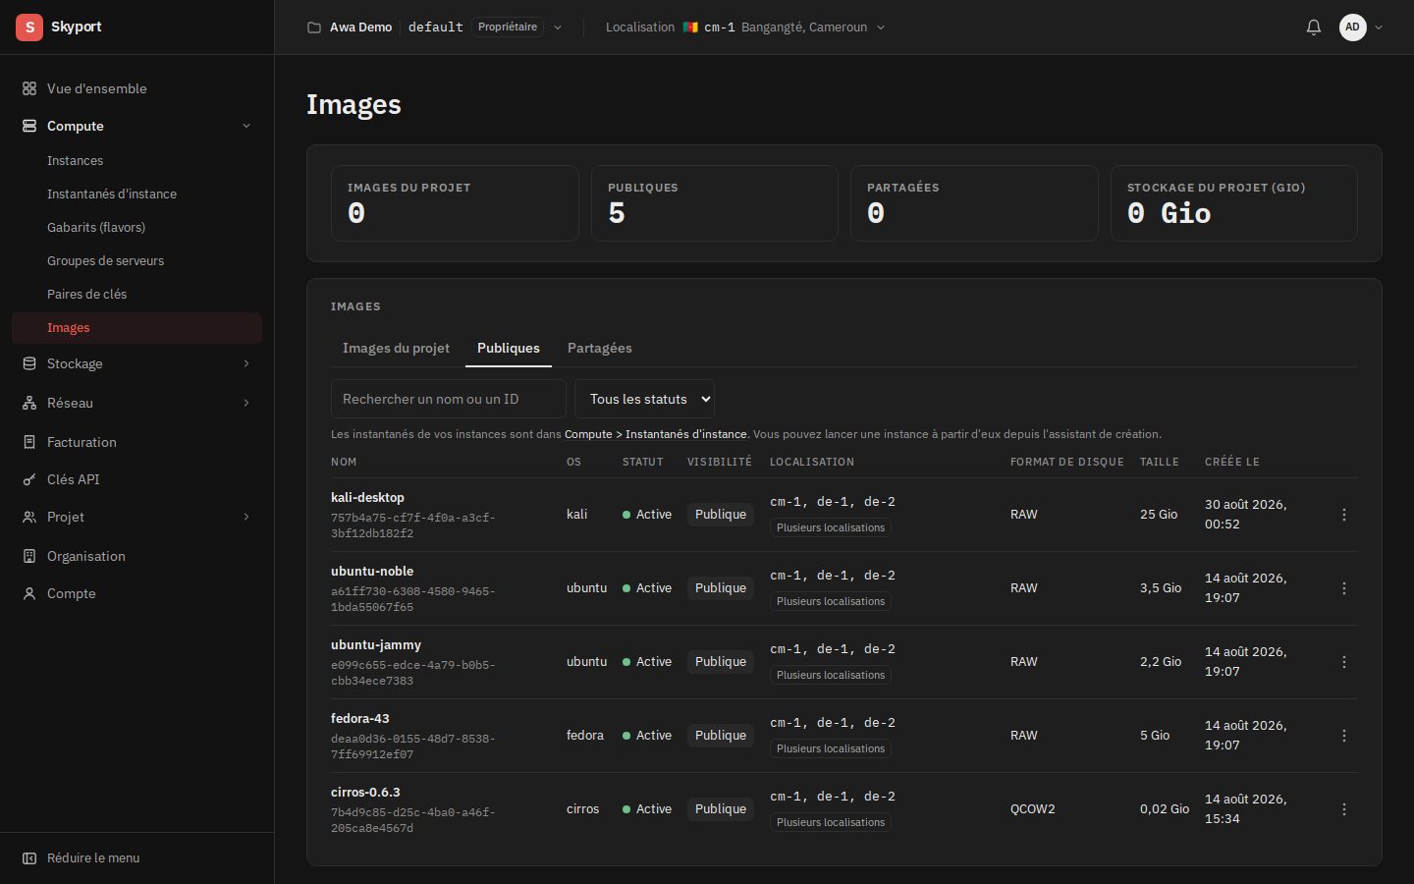Click the Réduire le menu panel icon

click(29, 858)
